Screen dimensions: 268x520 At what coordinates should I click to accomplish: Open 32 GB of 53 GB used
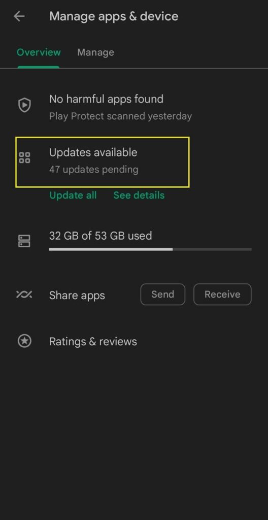tap(100, 236)
